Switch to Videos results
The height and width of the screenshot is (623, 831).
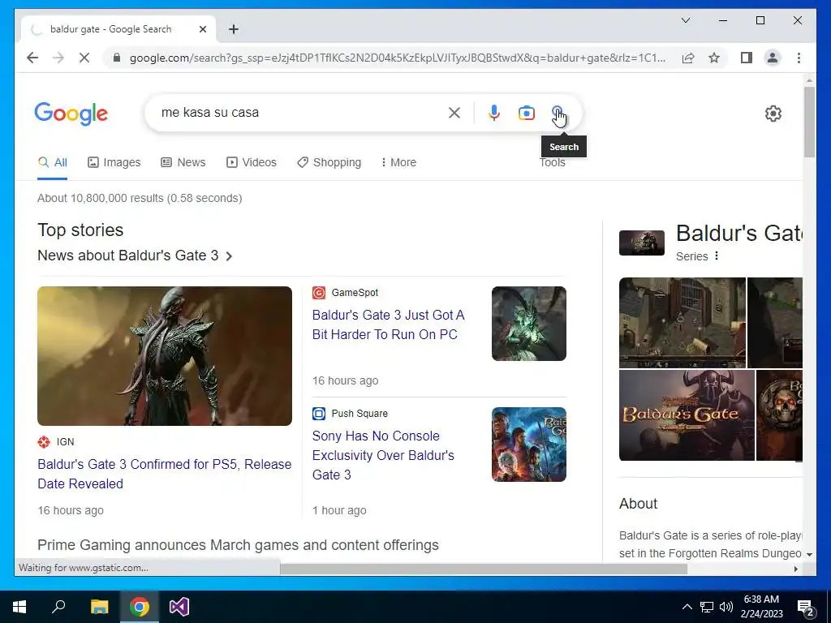252,162
